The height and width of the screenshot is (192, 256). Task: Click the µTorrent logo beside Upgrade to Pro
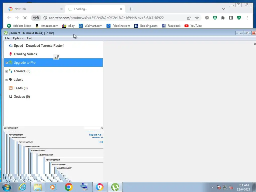[x=10, y=62]
